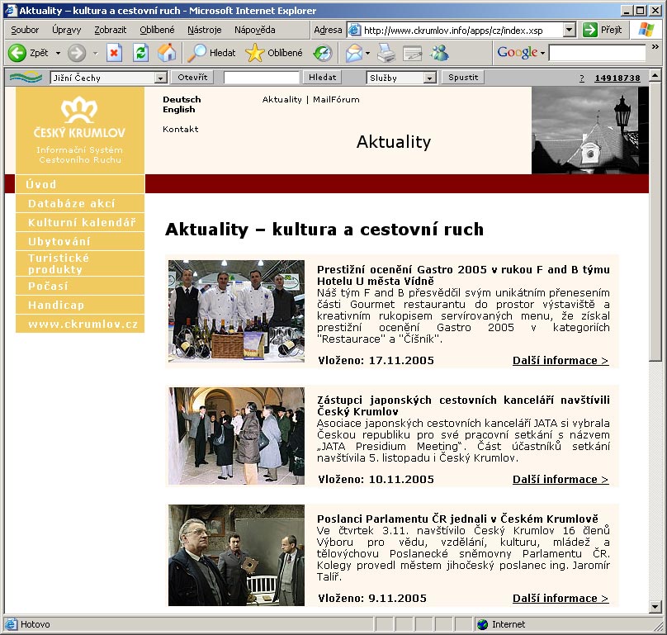Click the Edit page icon

pos(412,53)
